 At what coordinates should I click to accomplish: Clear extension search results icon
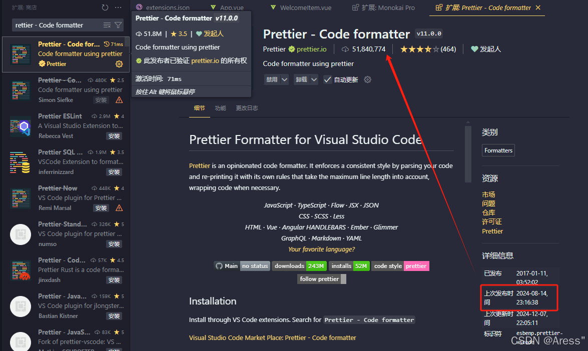(107, 25)
